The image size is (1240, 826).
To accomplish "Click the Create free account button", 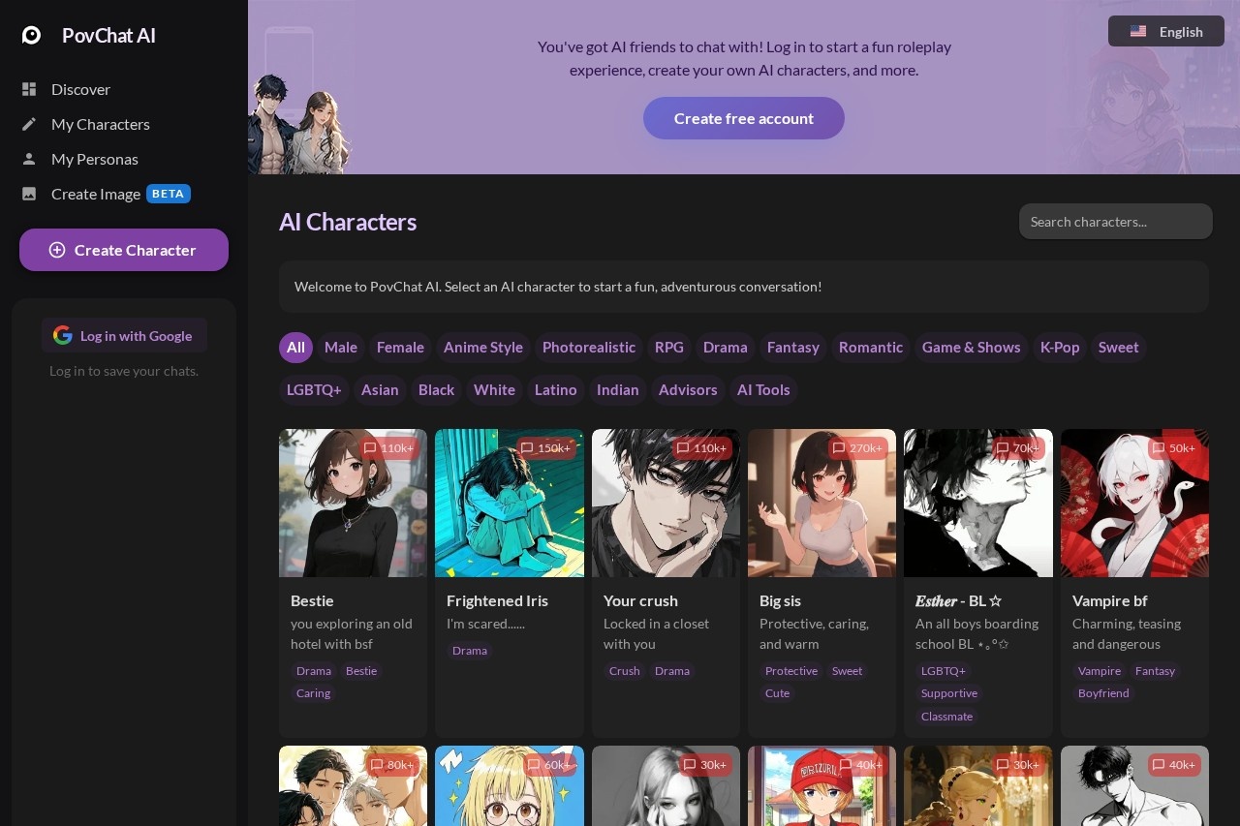I will tap(743, 118).
